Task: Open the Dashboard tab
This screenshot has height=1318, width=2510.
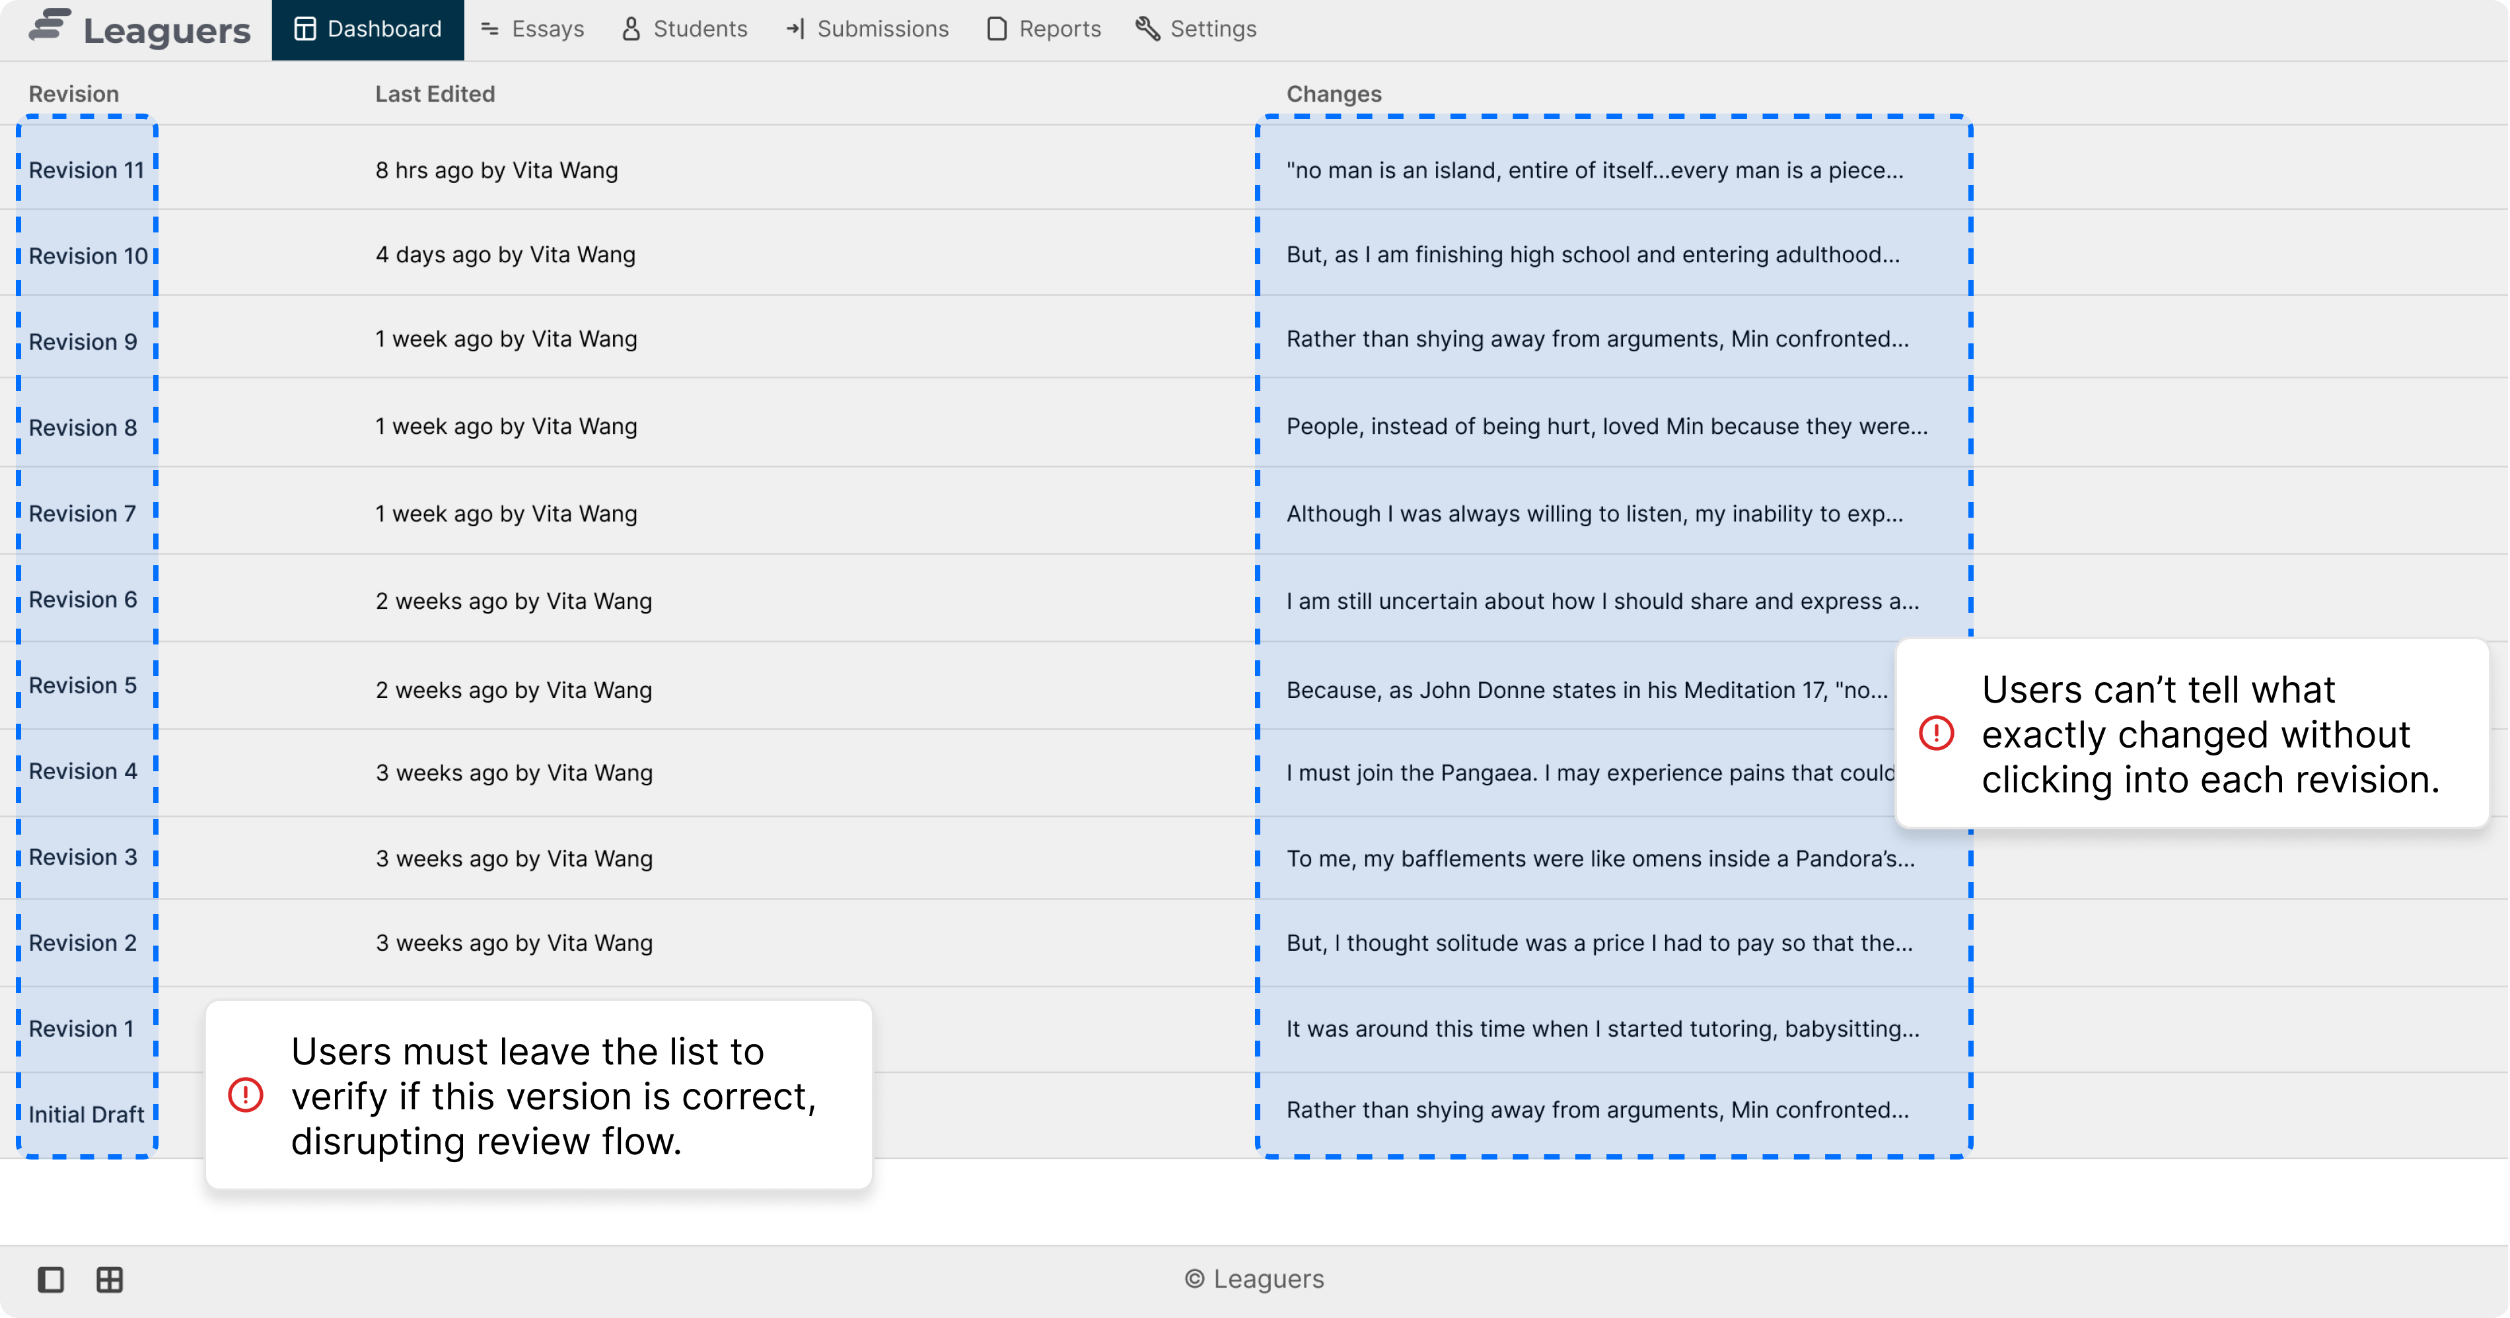Action: 367,29
